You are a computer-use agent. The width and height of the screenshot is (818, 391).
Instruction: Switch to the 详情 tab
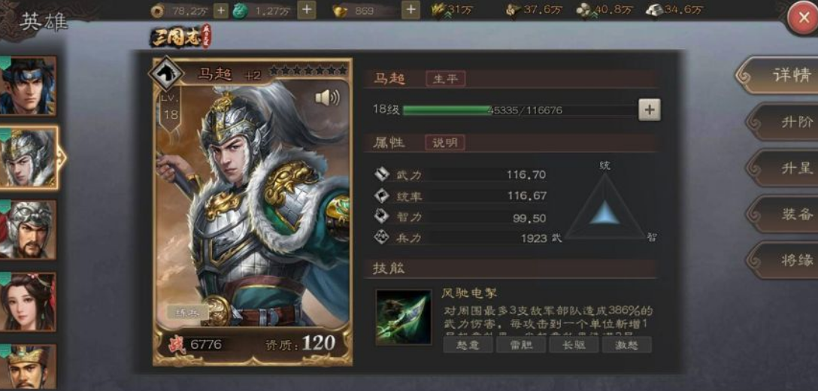pyautogui.click(x=780, y=76)
